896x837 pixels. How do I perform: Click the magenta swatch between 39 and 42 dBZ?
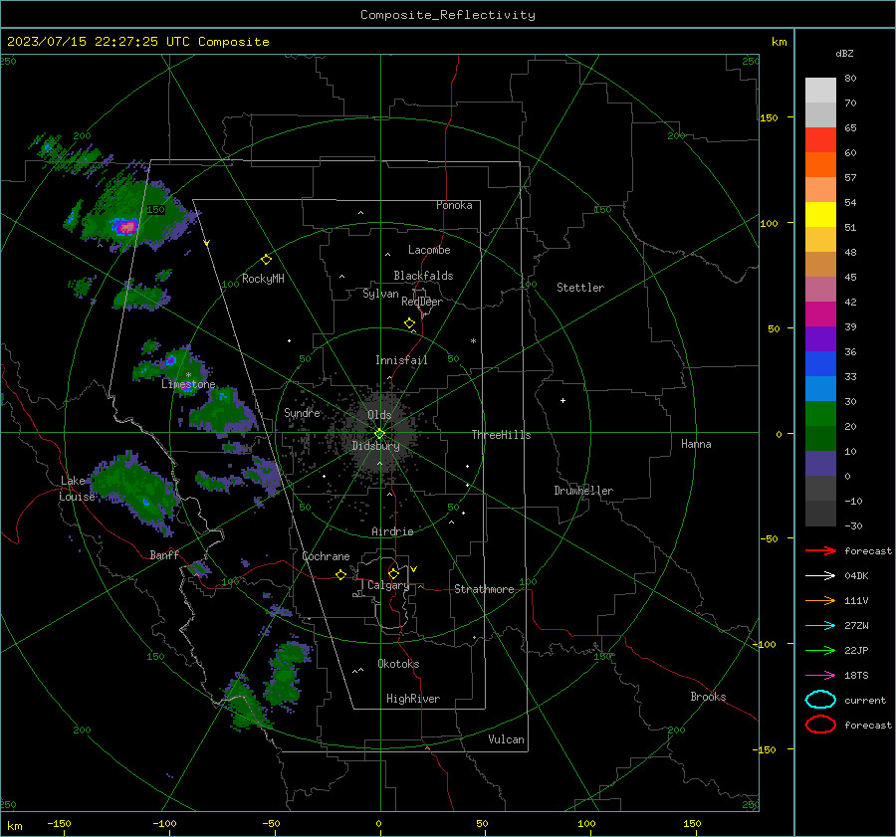pyautogui.click(x=820, y=314)
